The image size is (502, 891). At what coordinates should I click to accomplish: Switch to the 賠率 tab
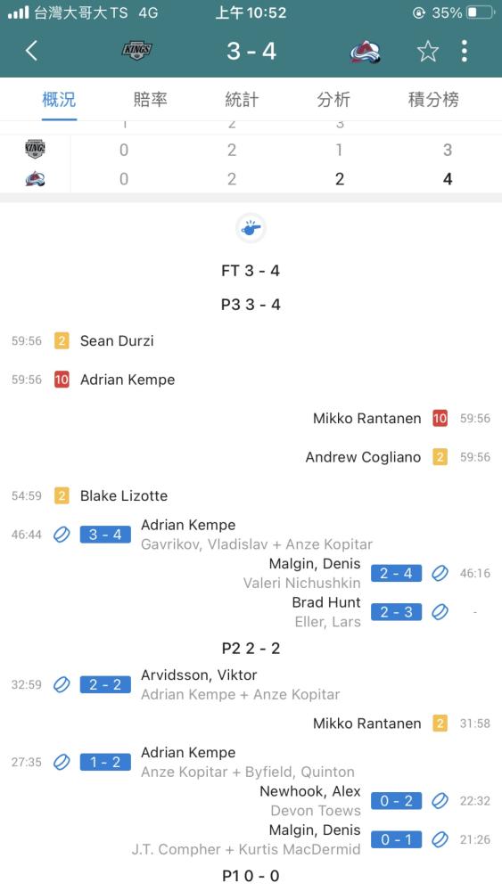150,100
